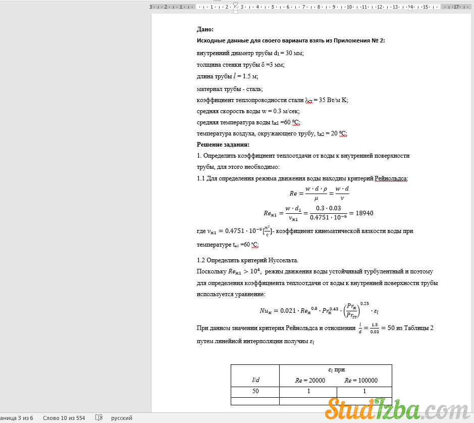The height and width of the screenshot is (423, 474).
Task: Click the general Re = w·d·ρ/μ formula
Action: point(319,194)
